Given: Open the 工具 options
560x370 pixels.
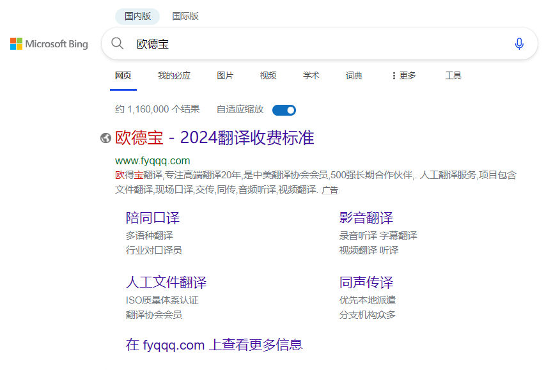Looking at the screenshot, I should tap(454, 75).
